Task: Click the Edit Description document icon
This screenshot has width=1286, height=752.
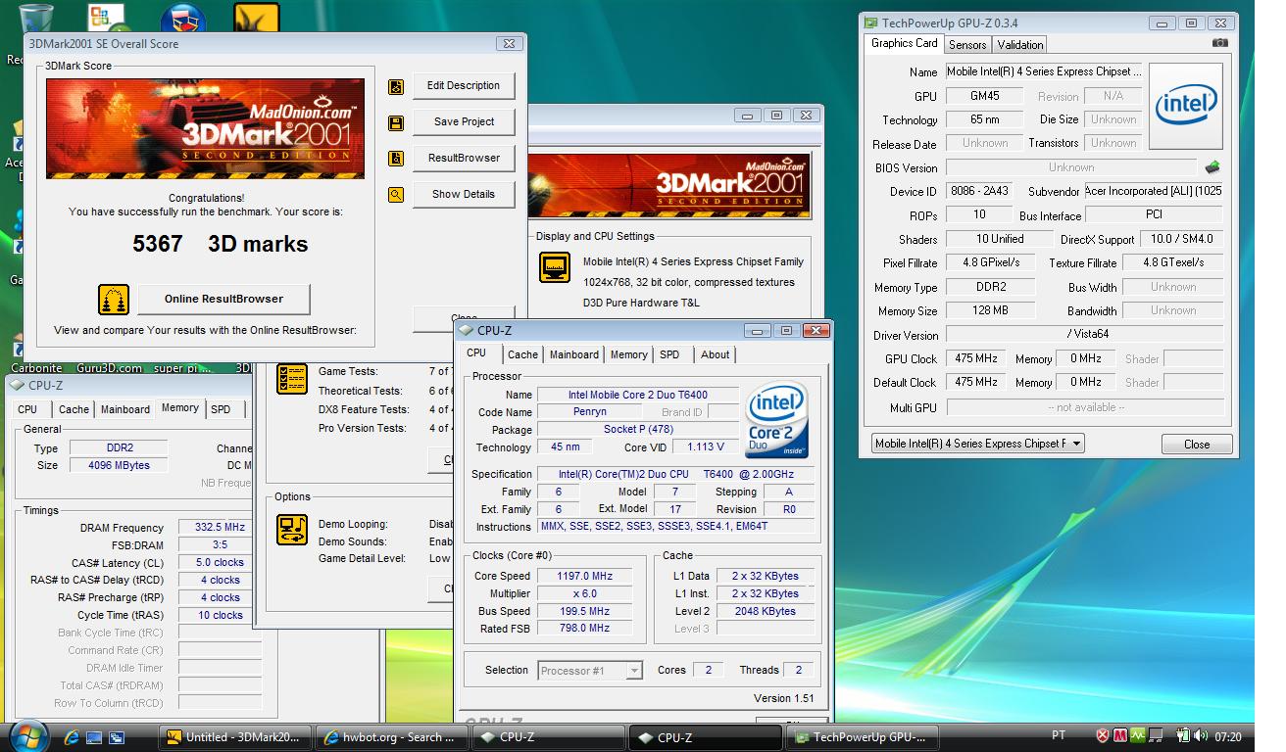Action: [x=396, y=87]
